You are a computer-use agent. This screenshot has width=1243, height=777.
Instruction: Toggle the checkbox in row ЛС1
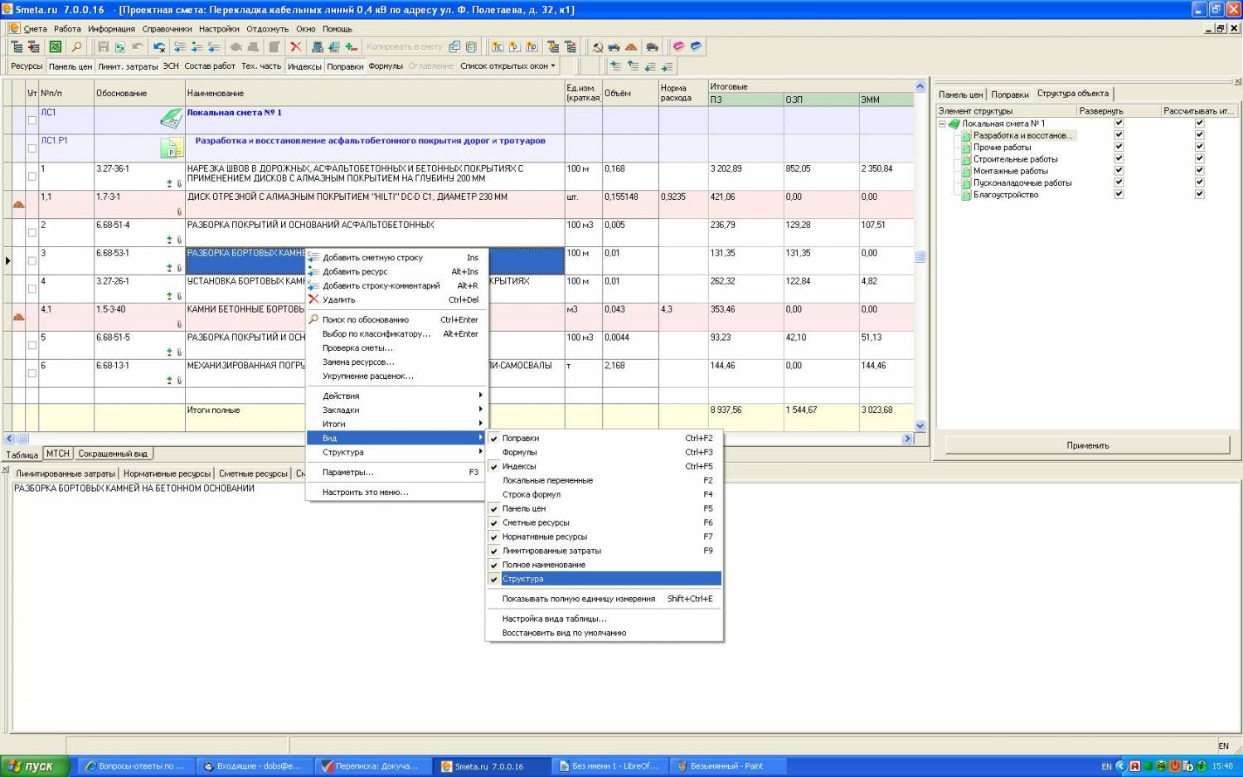tap(32, 120)
